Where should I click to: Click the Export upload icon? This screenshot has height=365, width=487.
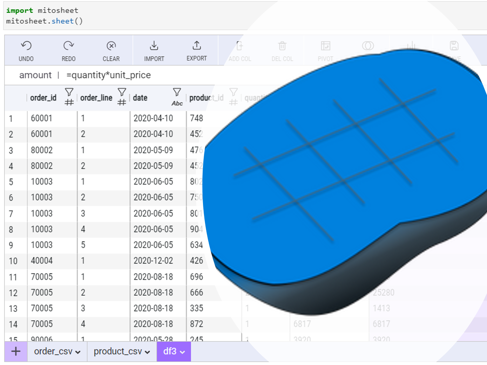point(197,46)
